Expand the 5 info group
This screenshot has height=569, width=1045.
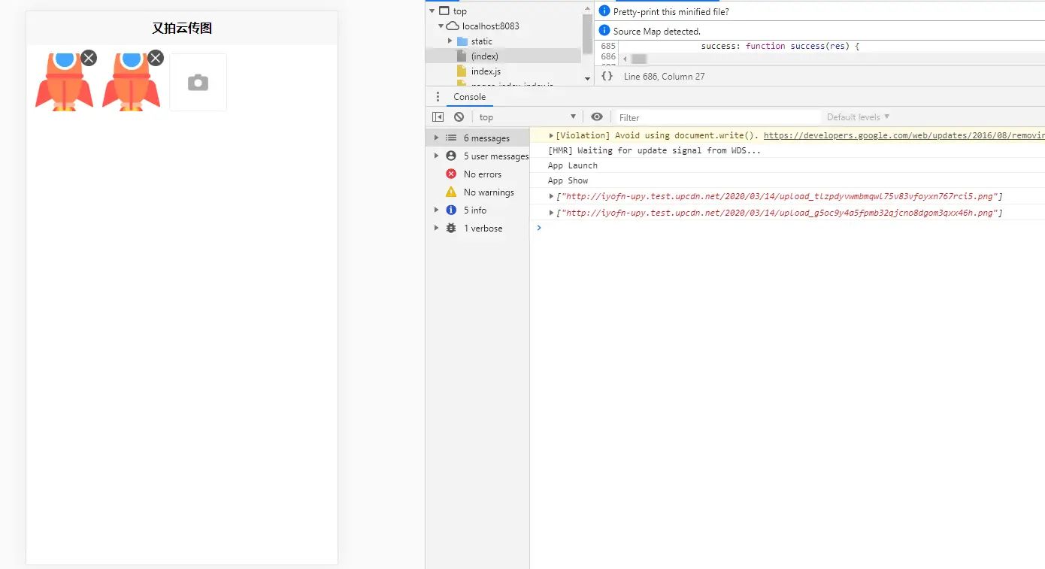coord(436,210)
